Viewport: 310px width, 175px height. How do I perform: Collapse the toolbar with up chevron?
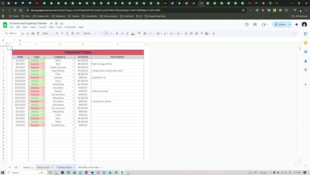tap(294, 34)
